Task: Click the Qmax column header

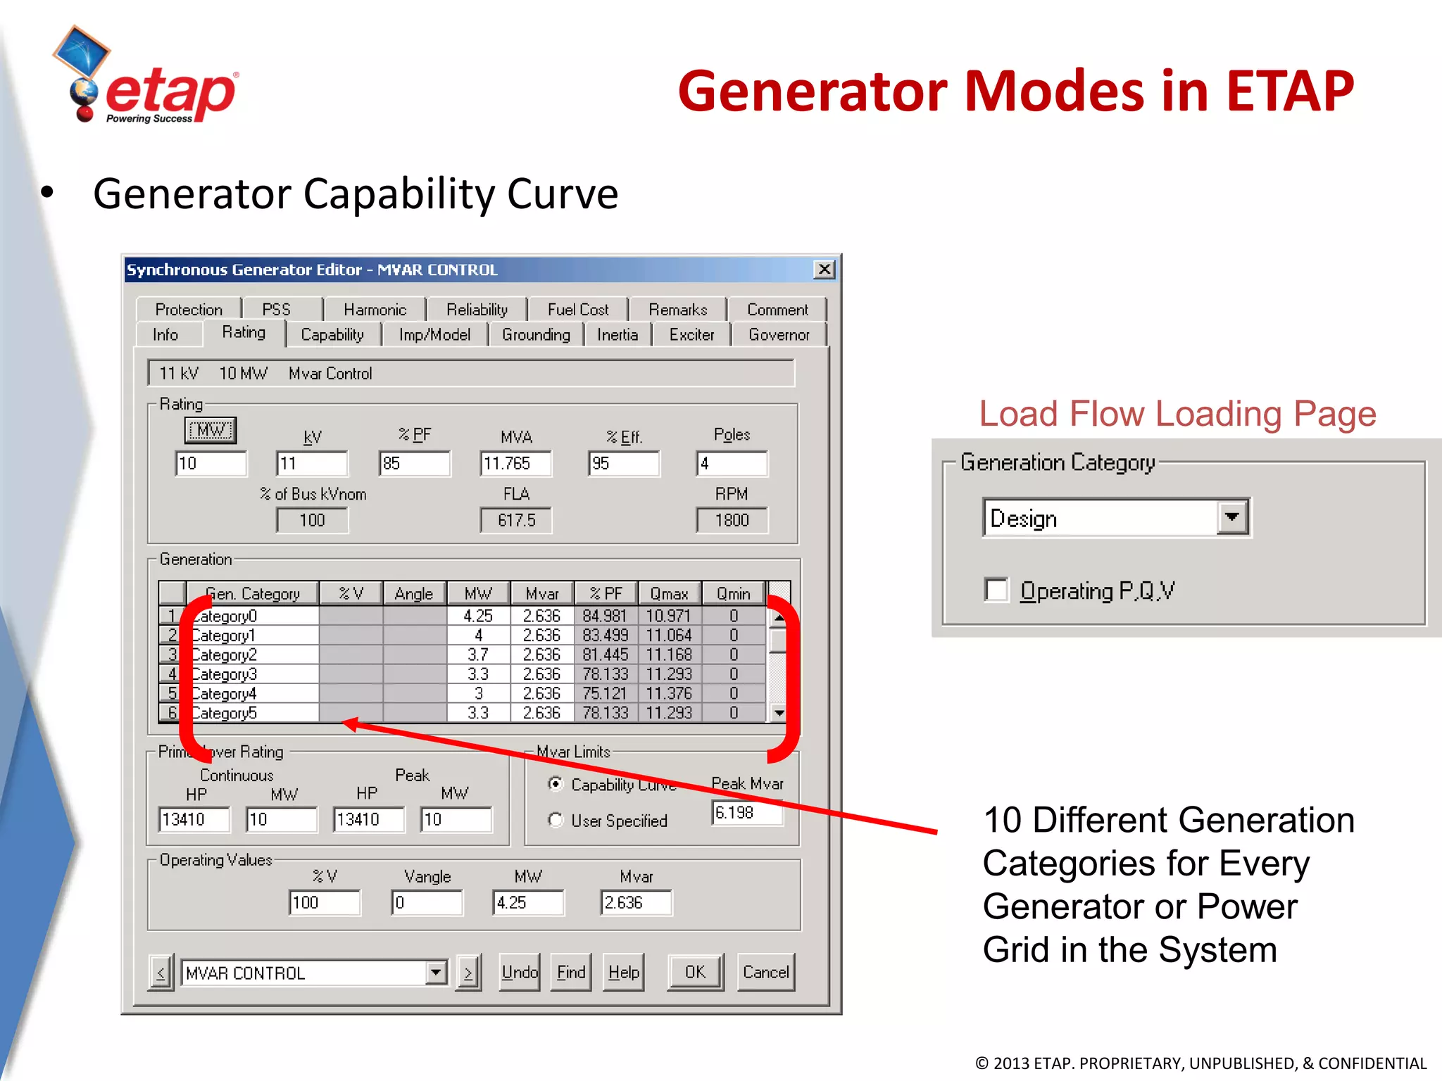Action: 669,594
